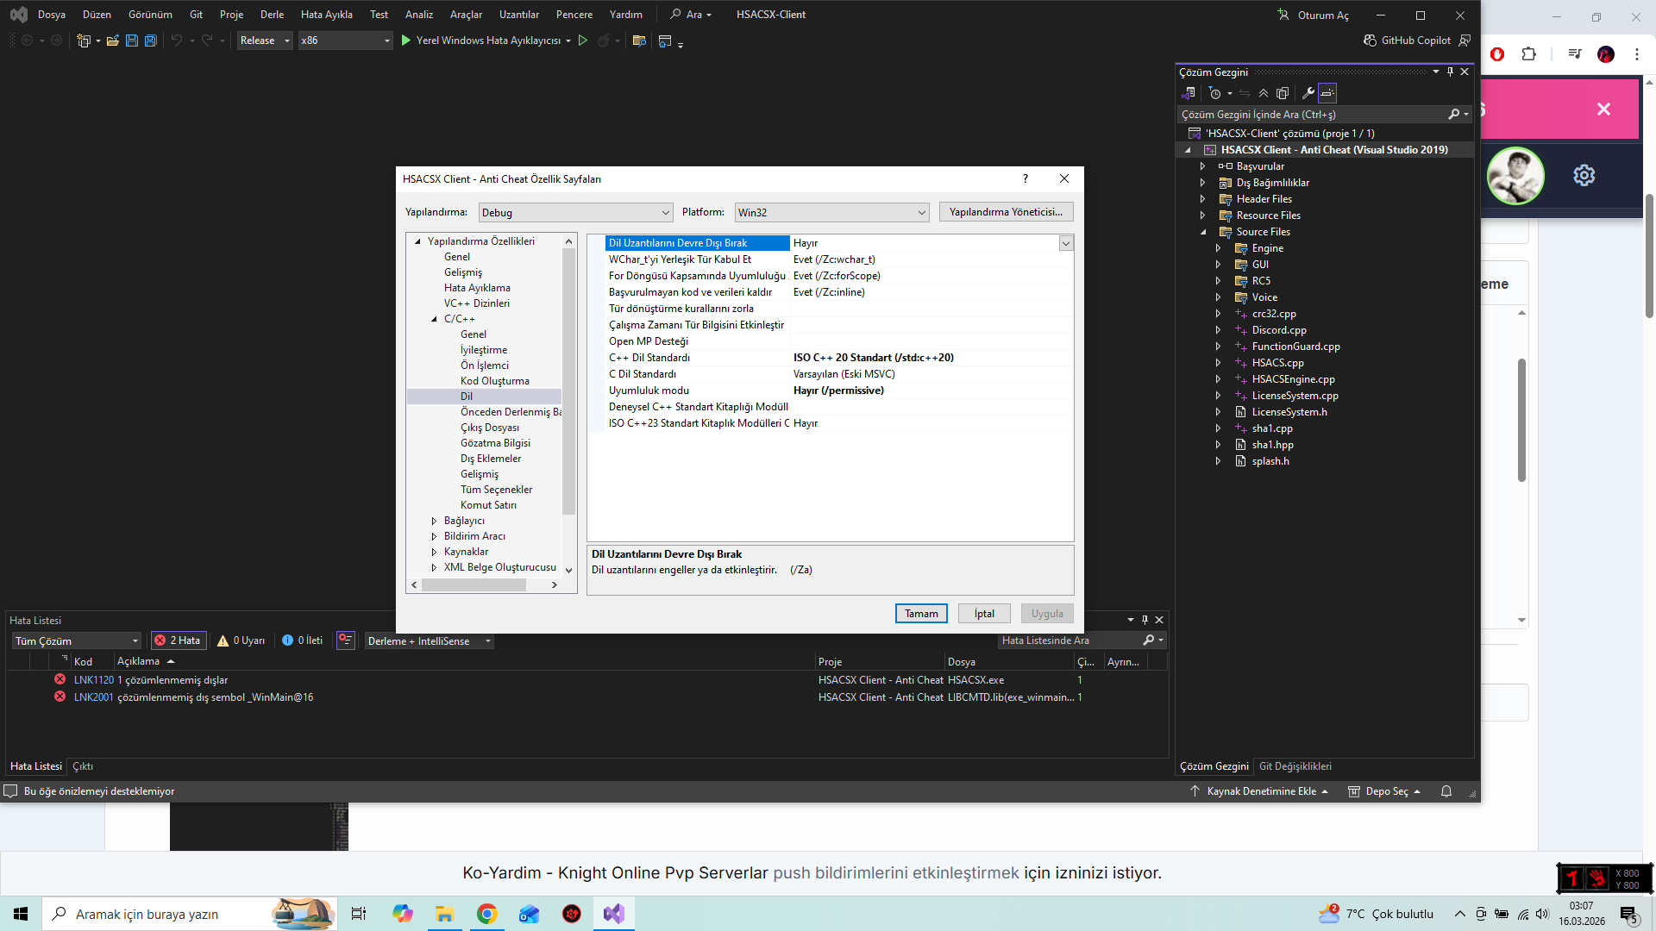Viewport: 1656px width, 931px height.
Task: Click the Hata Listesinde Ara search field
Action: coord(1069,640)
